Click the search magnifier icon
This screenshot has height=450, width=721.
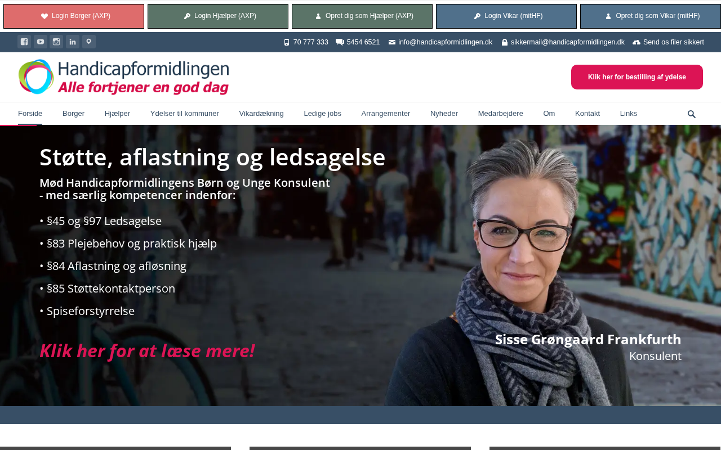(692, 114)
